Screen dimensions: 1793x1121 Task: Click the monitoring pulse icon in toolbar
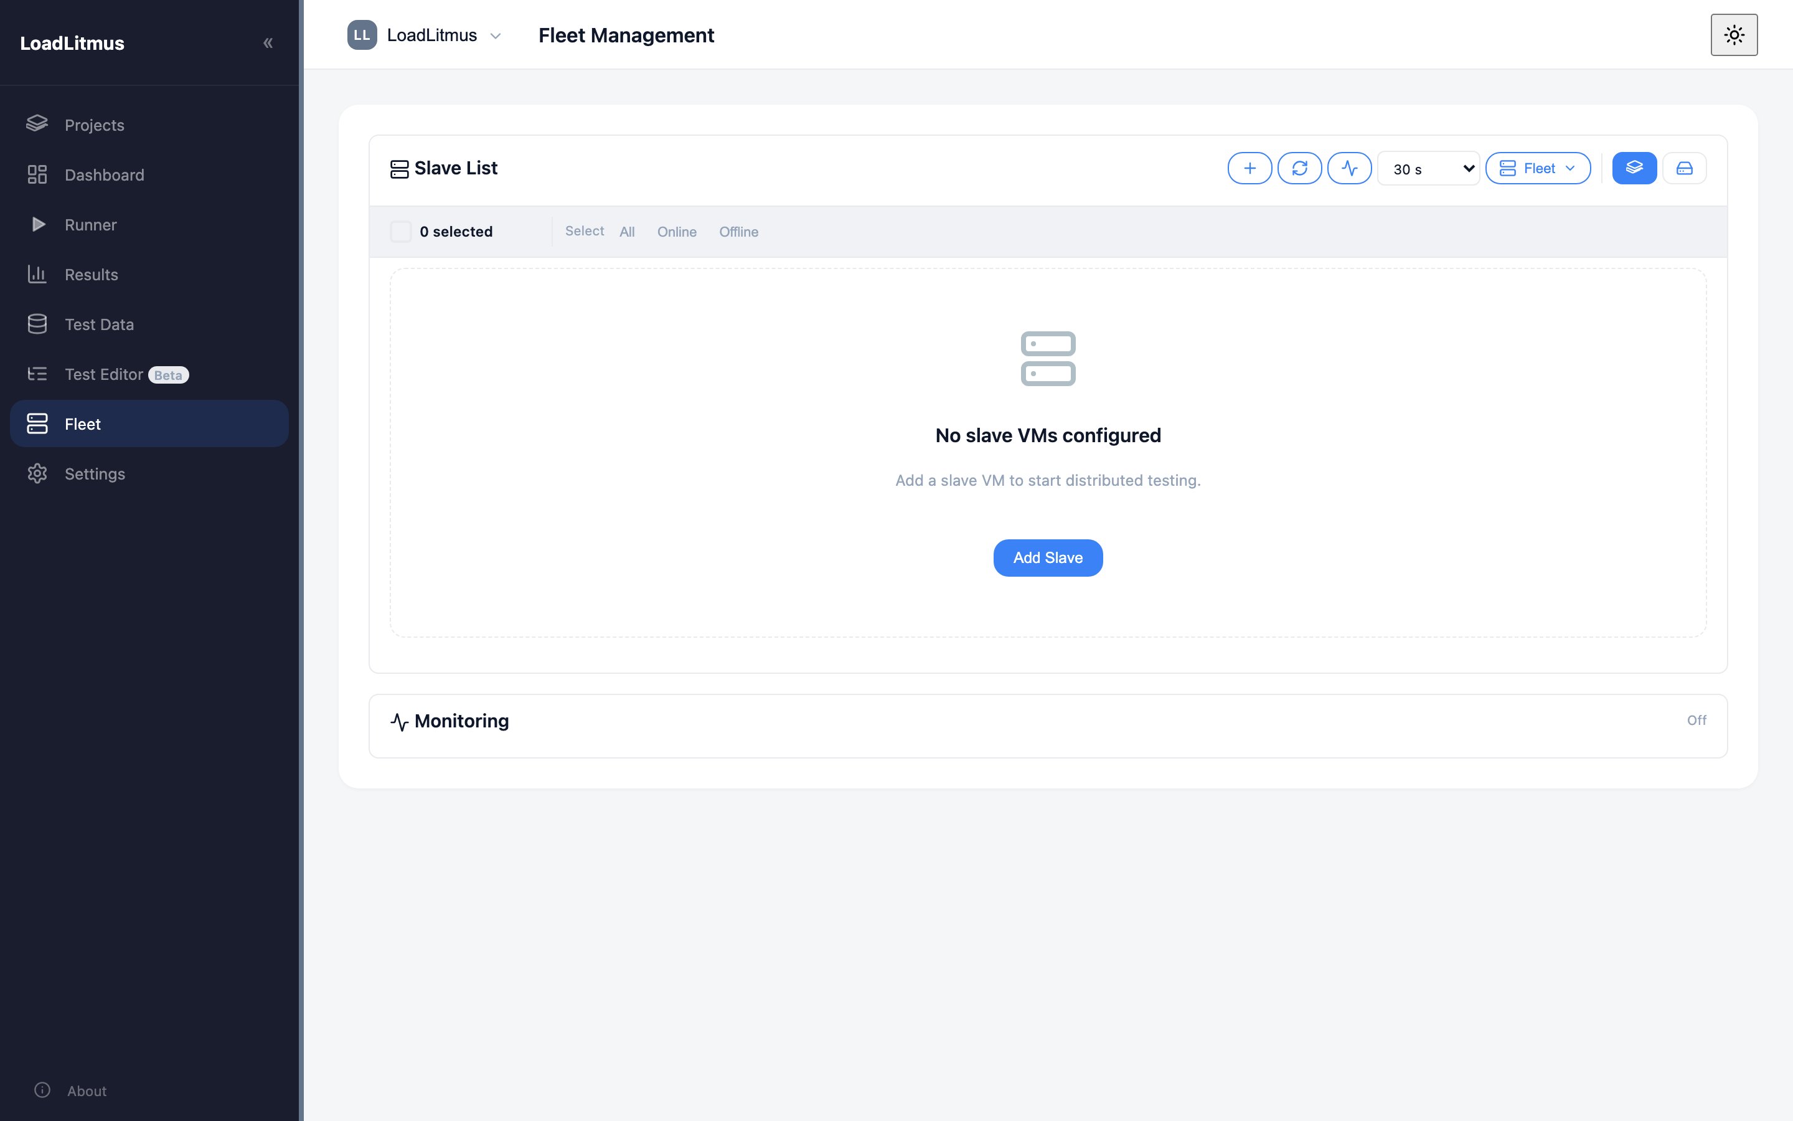click(x=1349, y=168)
